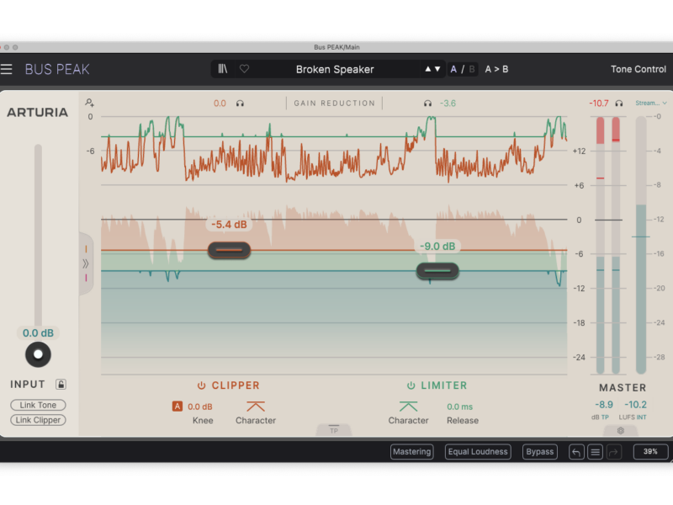Open the Streaming target dropdown
673x505 pixels.
tap(651, 103)
